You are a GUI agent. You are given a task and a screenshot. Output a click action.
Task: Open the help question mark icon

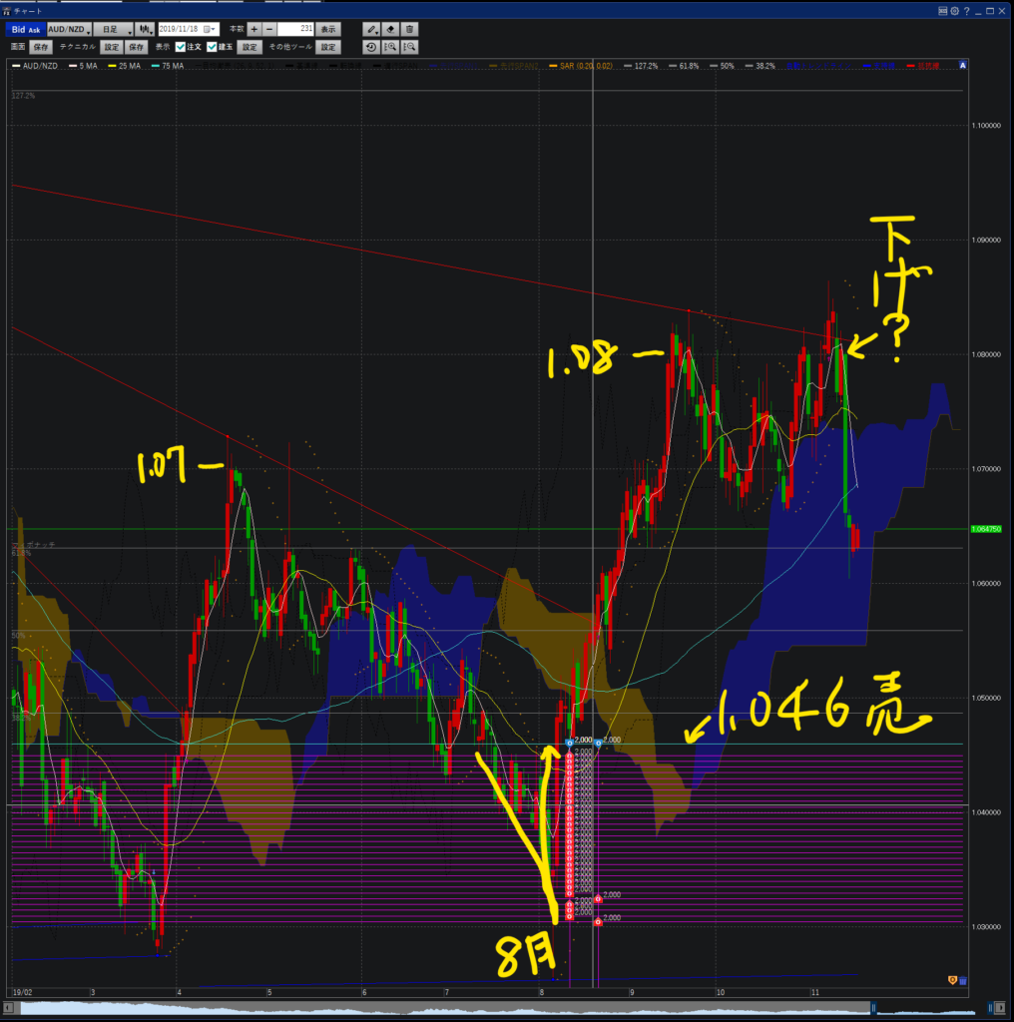tap(966, 11)
